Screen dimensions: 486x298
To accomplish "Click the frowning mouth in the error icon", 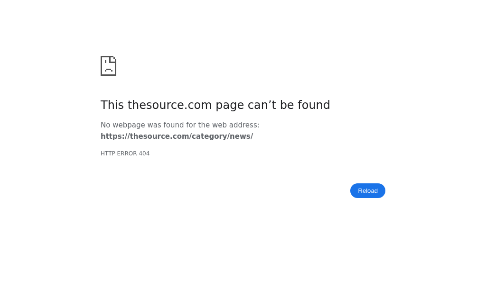I will pos(109,70).
